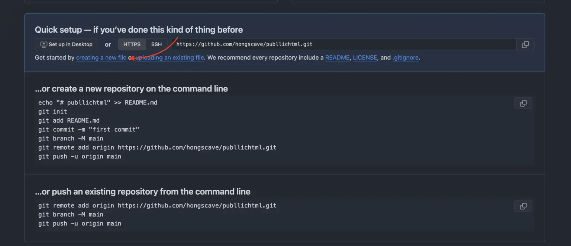Open the .gitignore link

(406, 57)
